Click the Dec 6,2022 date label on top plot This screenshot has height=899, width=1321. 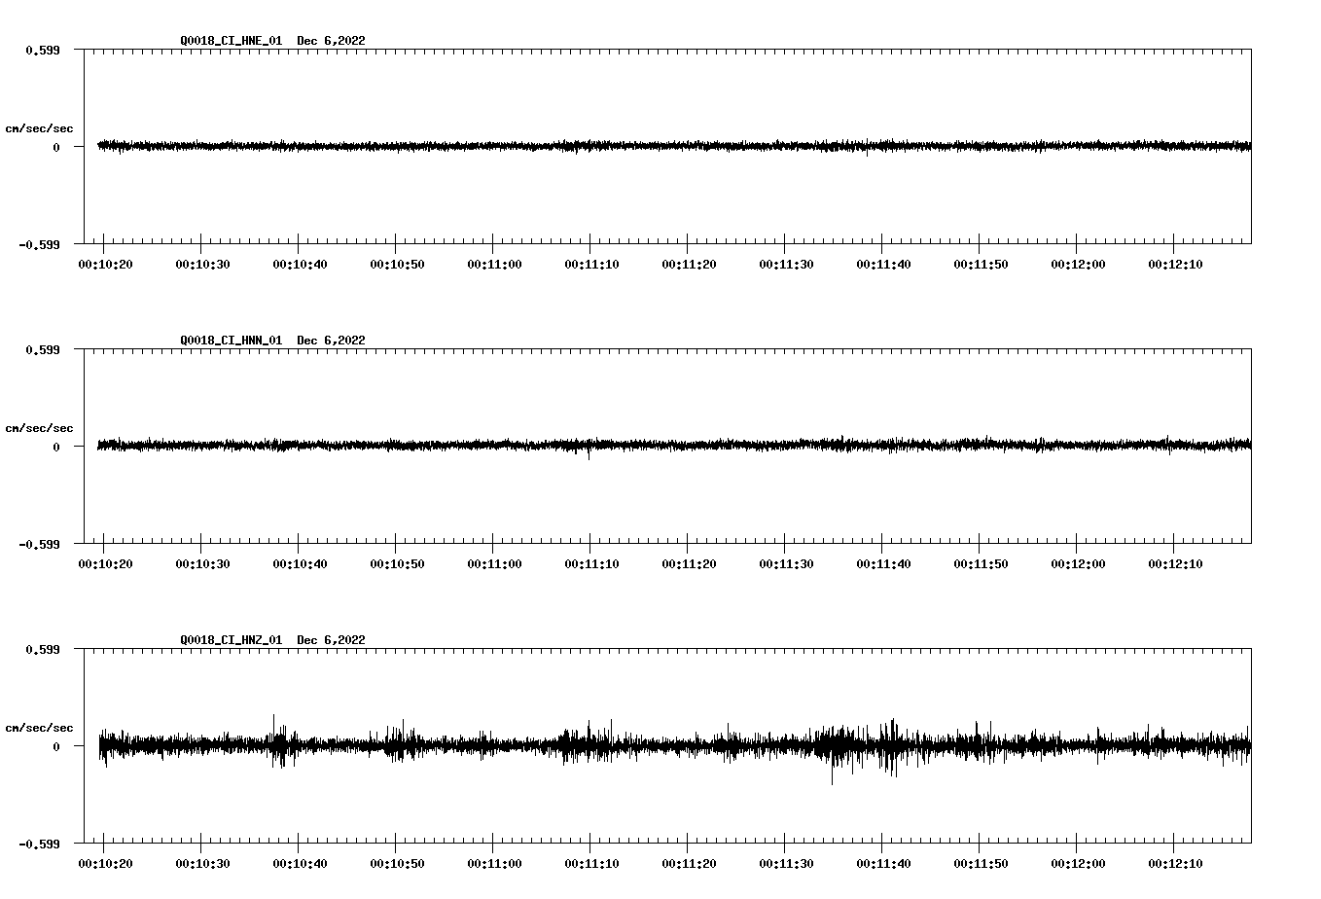click(x=332, y=41)
